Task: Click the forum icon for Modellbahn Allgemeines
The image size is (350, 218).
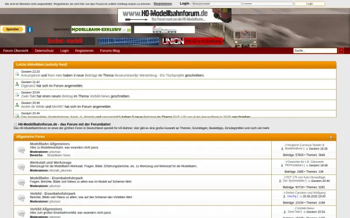Action: coord(22,150)
